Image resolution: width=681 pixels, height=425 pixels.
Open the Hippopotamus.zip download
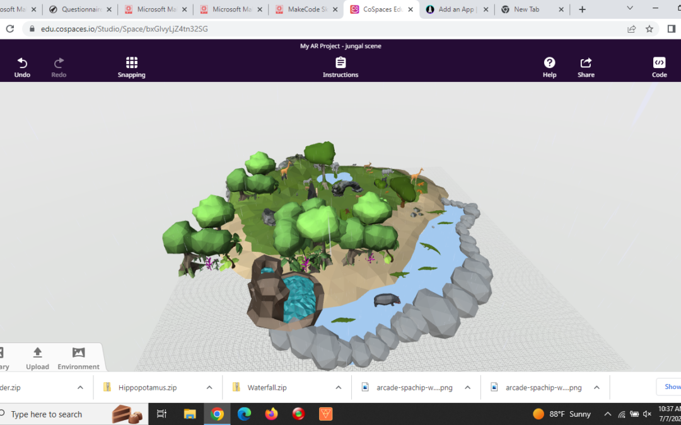pyautogui.click(x=147, y=387)
